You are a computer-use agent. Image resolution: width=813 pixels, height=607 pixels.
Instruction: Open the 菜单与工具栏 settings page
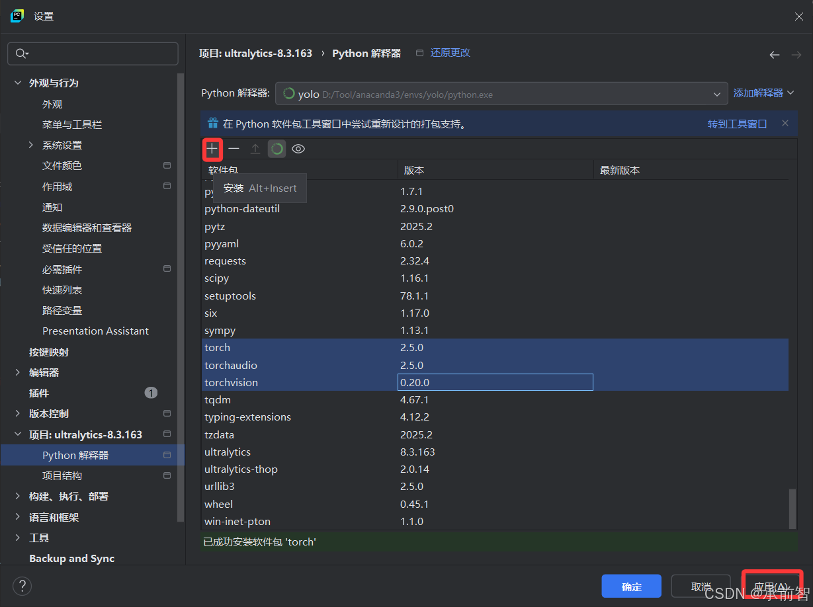72,124
